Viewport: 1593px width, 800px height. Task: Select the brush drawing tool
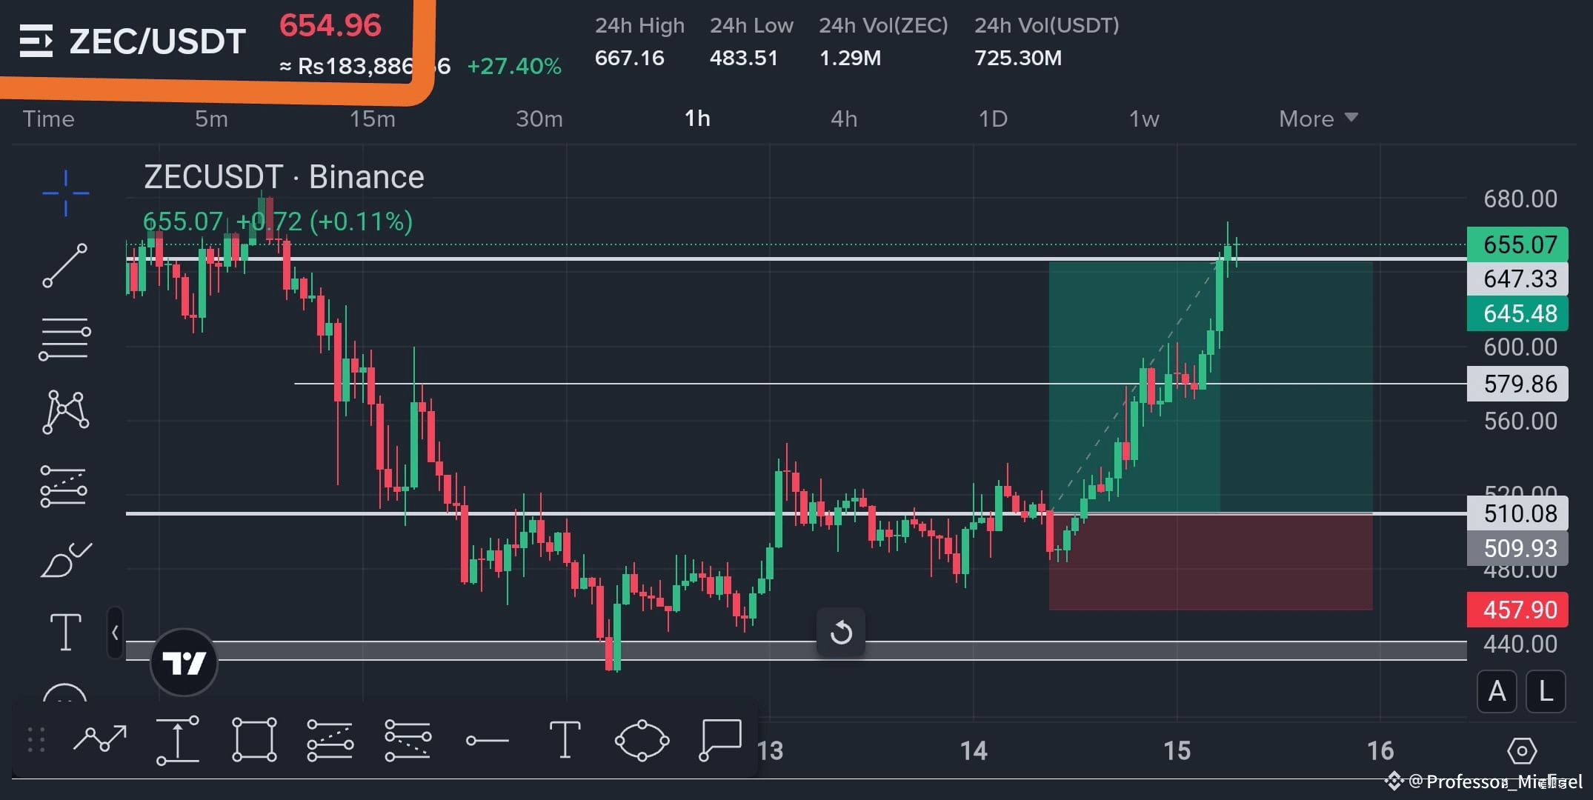pyautogui.click(x=65, y=559)
